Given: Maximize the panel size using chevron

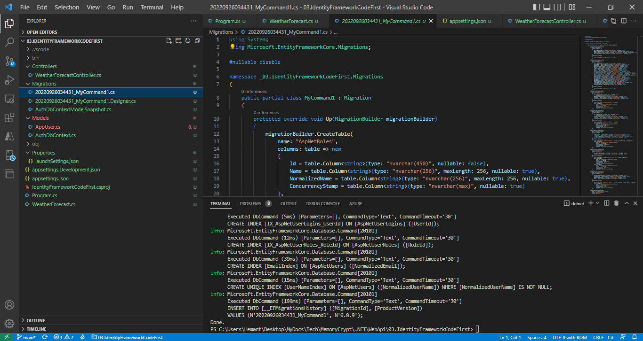Looking at the screenshot, I should pyautogui.click(x=627, y=203).
